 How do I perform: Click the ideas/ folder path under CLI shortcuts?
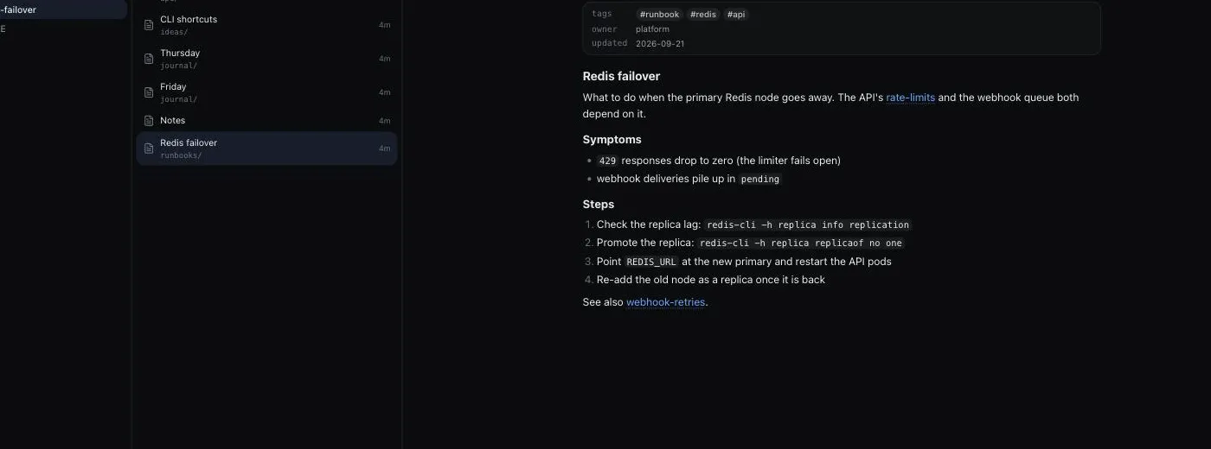174,32
